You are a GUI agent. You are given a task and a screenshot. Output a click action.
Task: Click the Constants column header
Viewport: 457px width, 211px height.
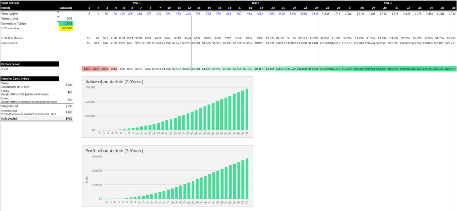(66, 8)
